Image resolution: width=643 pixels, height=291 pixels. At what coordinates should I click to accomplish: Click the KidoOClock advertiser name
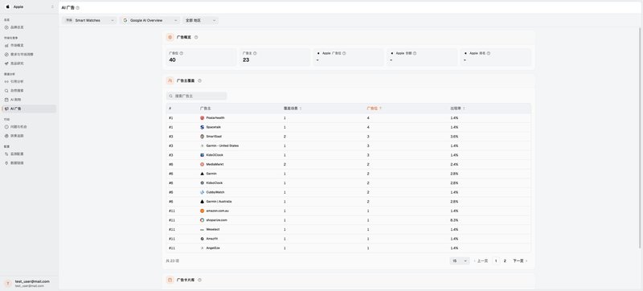[215, 155]
